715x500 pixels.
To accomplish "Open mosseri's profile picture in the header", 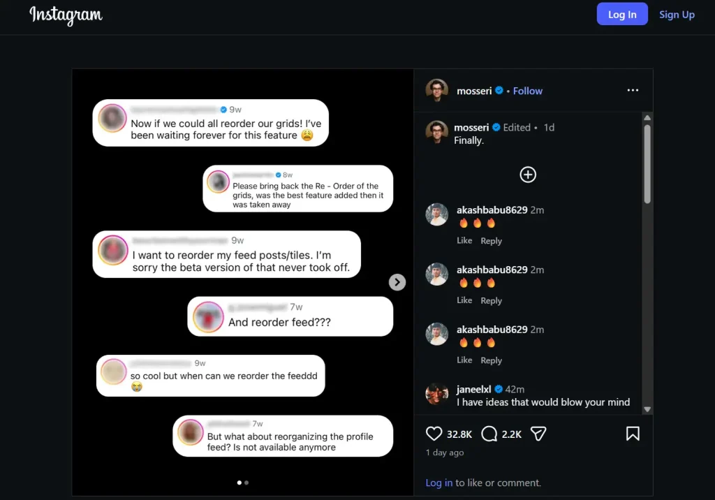I will 437,90.
